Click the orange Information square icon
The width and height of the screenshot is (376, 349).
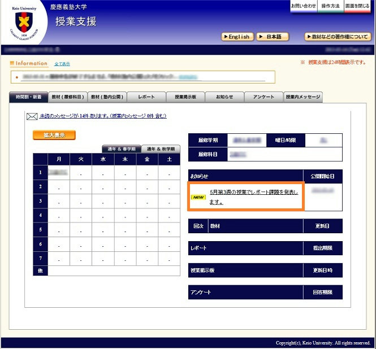pos(12,64)
